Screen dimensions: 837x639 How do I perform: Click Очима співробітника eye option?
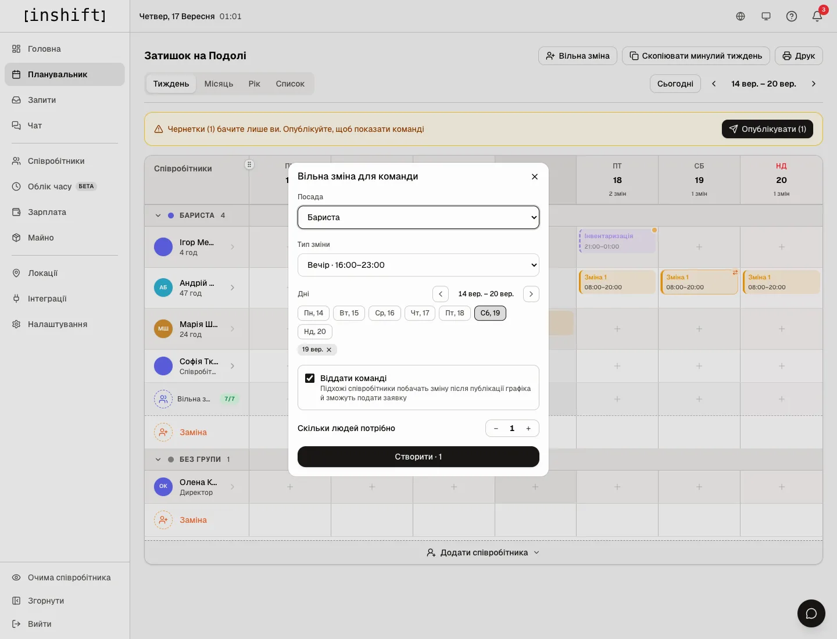(65, 577)
